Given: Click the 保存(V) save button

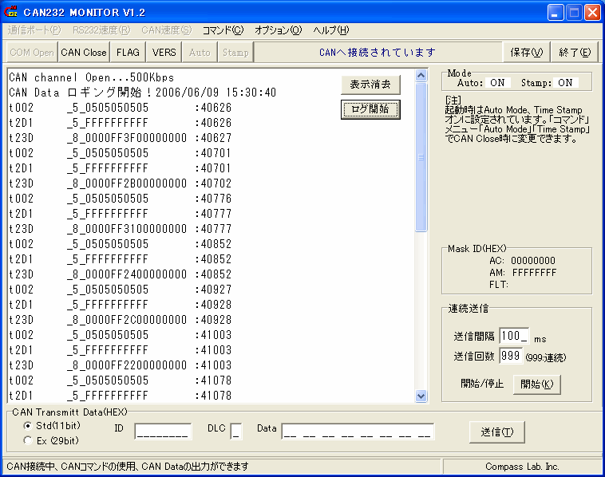Looking at the screenshot, I should coord(527,53).
